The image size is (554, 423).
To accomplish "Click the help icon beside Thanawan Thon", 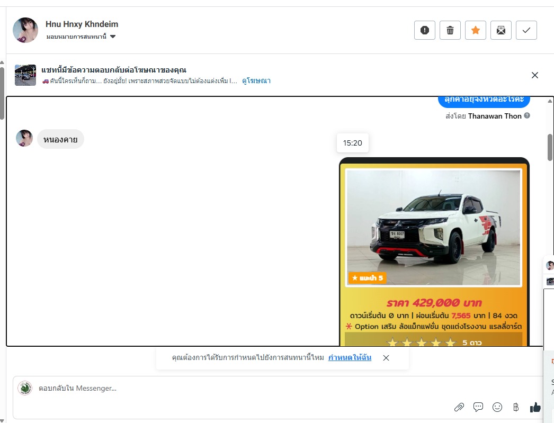I will pos(527,116).
